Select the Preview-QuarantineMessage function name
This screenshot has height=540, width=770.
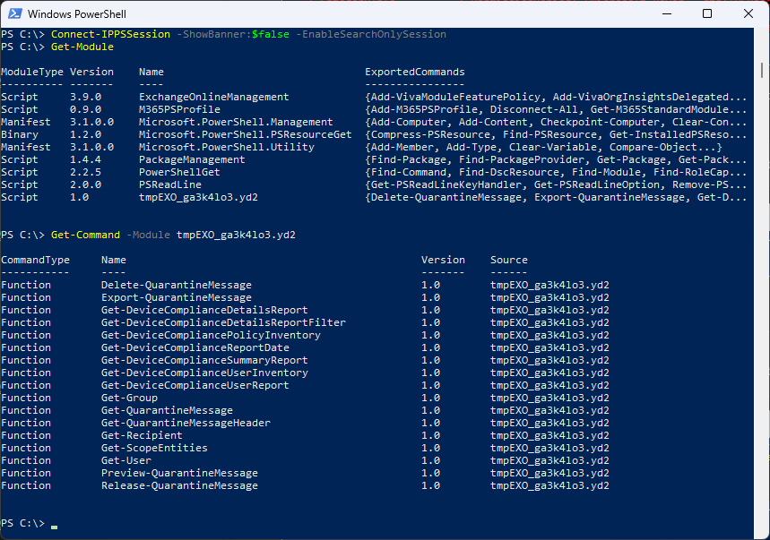click(180, 474)
